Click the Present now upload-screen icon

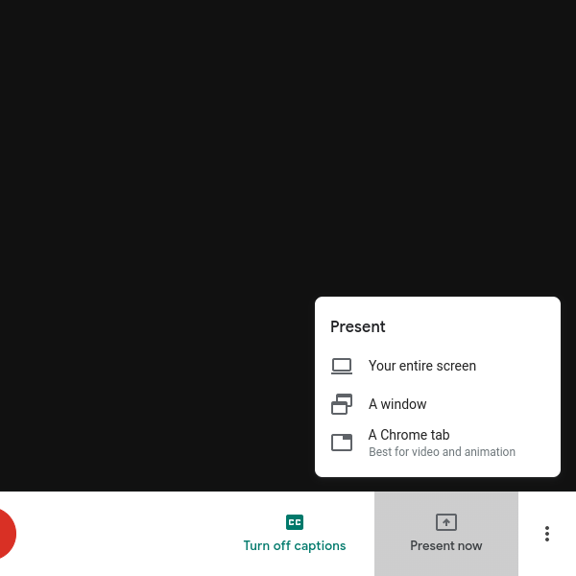[446, 522]
